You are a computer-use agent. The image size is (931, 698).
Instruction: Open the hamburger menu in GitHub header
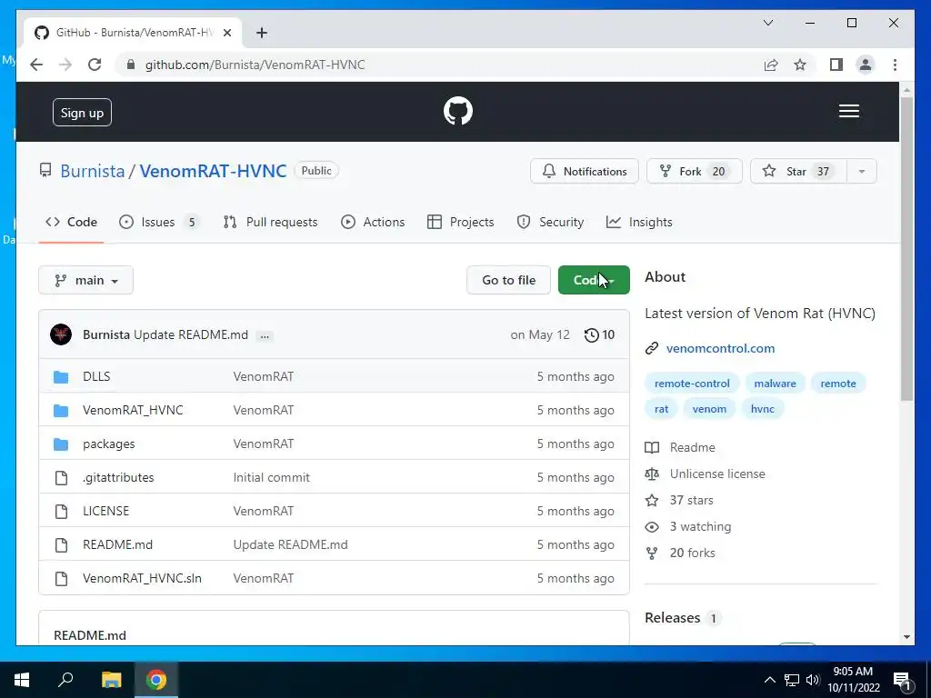point(848,111)
